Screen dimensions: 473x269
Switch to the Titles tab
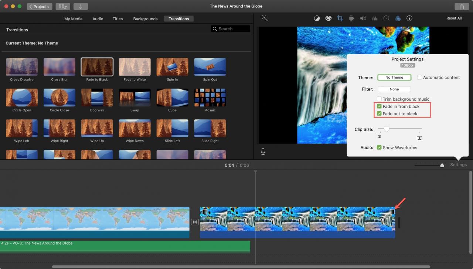click(118, 19)
